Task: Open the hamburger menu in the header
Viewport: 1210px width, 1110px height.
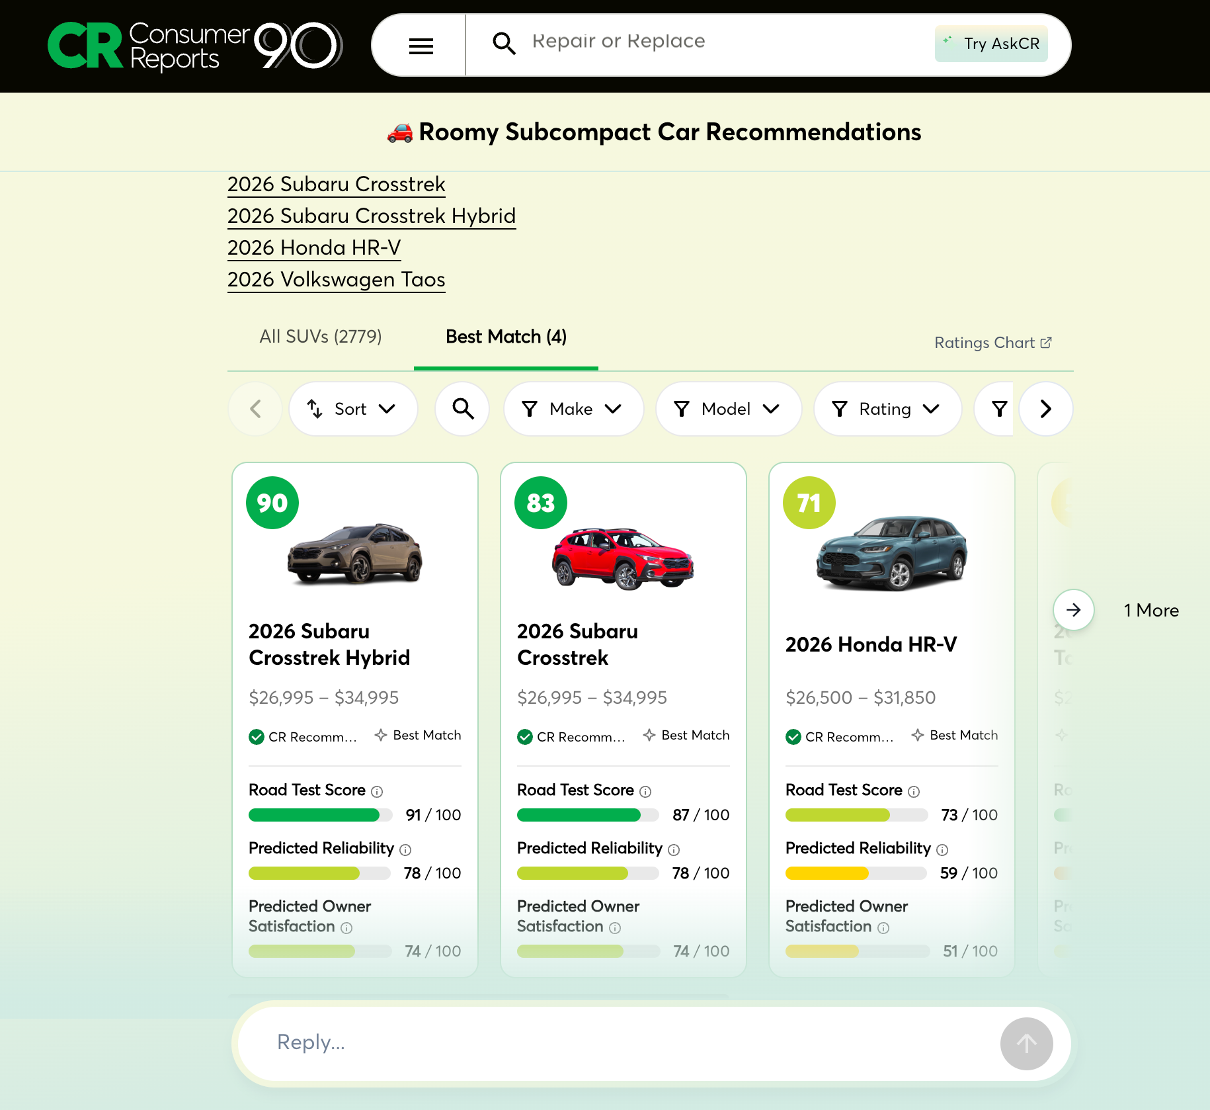Action: tap(421, 46)
